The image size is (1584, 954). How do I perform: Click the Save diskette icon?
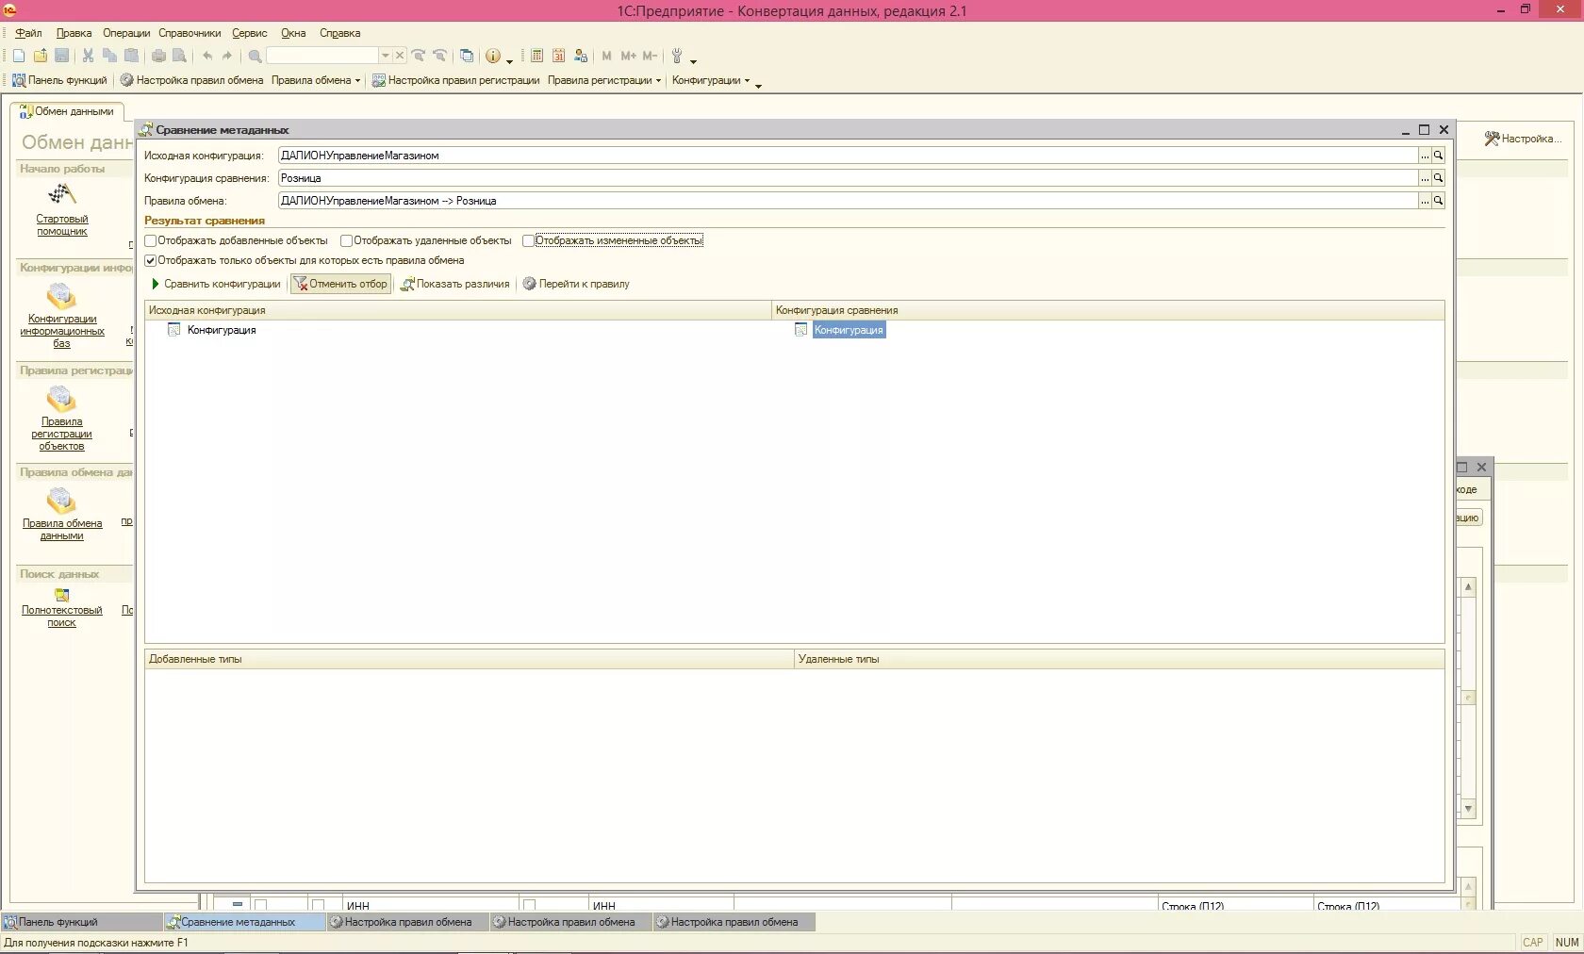coord(62,56)
